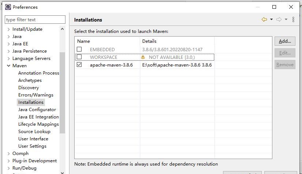Click the tree's scroll-up arrow
302x174 pixels.
[x=62, y=29]
